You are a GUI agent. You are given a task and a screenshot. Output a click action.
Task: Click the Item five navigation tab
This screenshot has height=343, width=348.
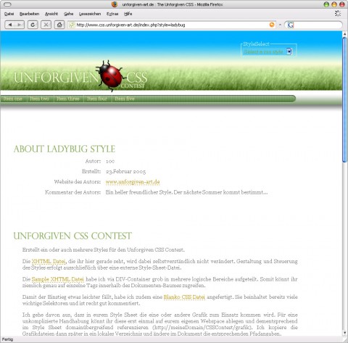point(125,99)
